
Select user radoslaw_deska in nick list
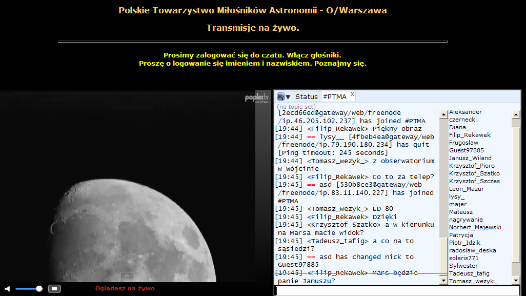pos(472,251)
